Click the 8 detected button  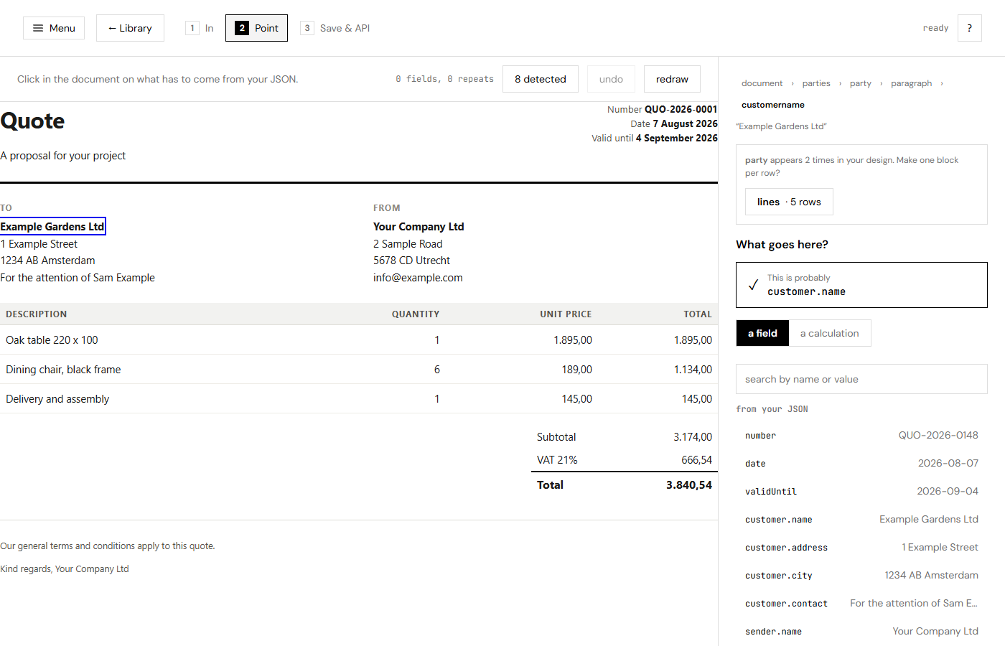click(x=541, y=79)
